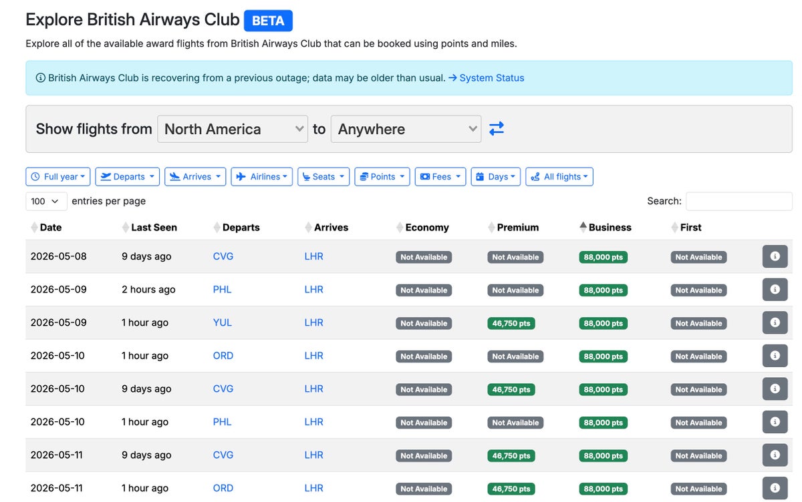Sort table by Date column arrows
The width and height of the screenshot is (802, 502).
[35, 228]
